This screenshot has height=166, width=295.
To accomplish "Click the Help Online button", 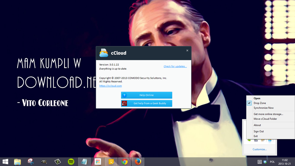I will pos(146,95).
